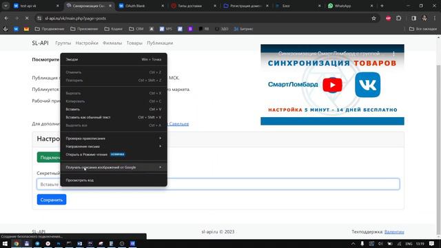
Task: Click VK bookmark icon in bookmarks bar
Action: pyautogui.click(x=16, y=29)
